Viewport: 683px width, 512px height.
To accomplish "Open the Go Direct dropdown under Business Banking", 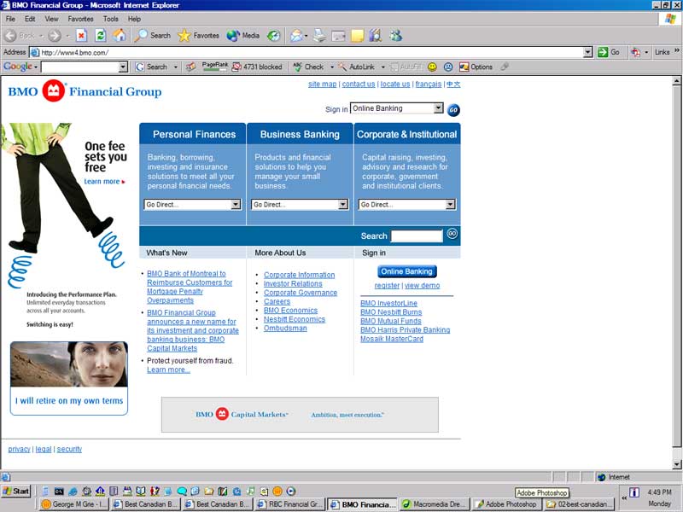I will [343, 205].
